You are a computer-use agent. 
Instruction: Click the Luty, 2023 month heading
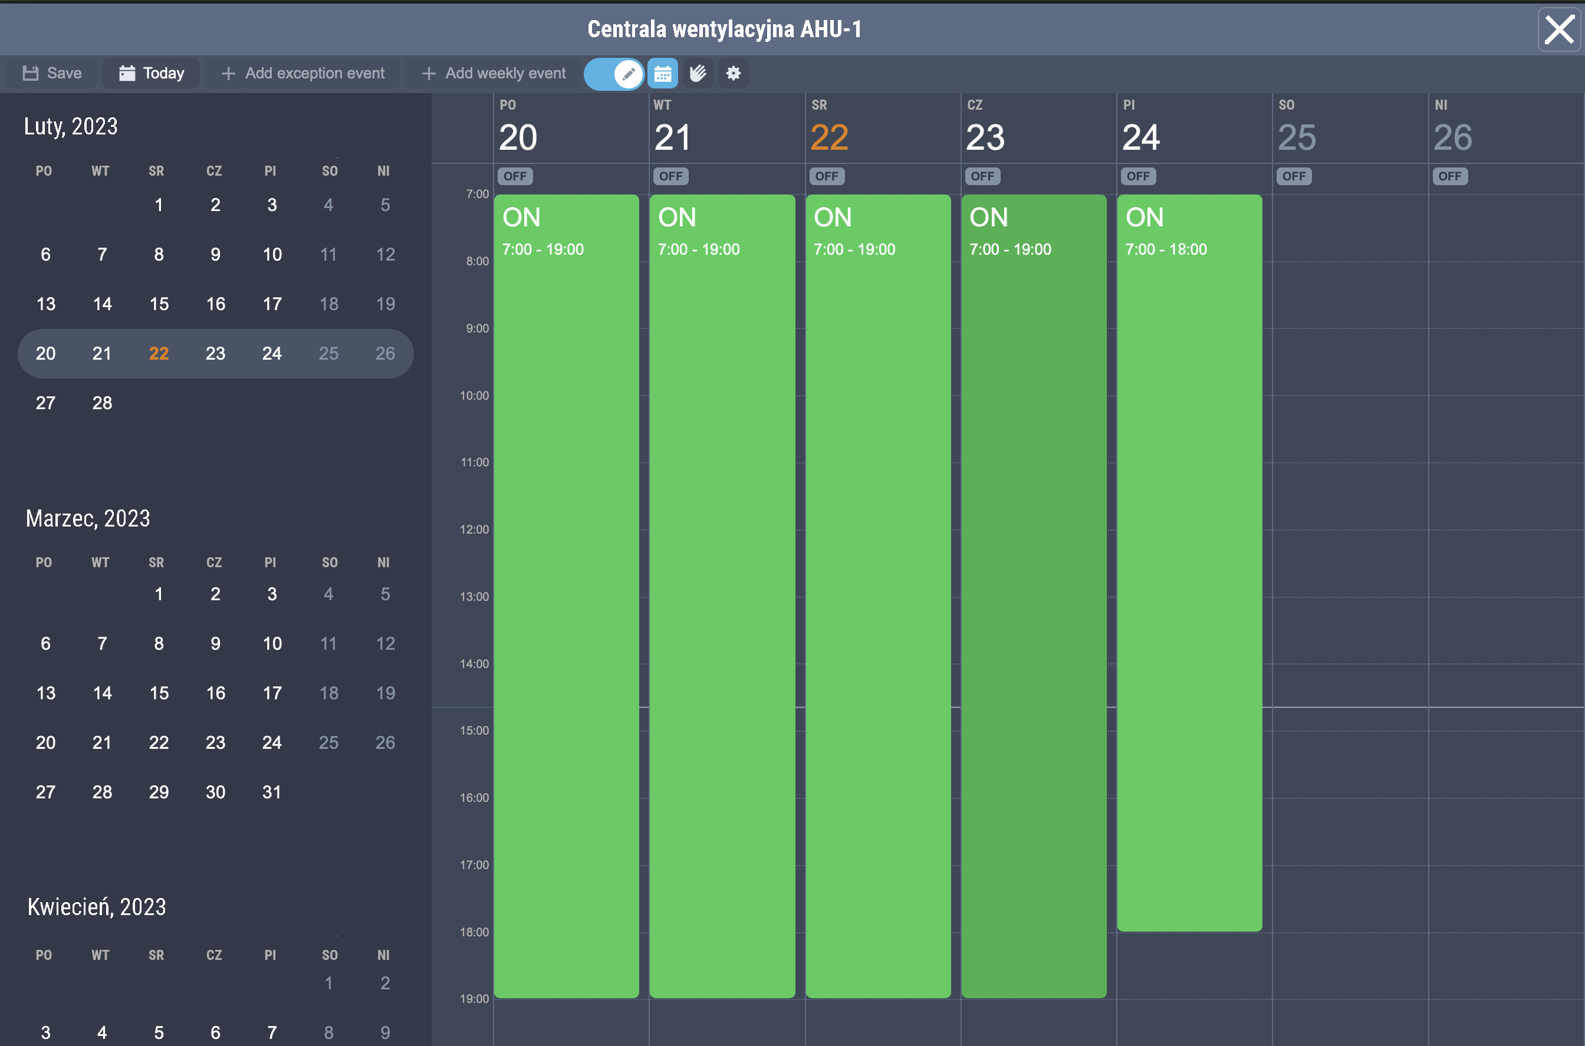(71, 127)
